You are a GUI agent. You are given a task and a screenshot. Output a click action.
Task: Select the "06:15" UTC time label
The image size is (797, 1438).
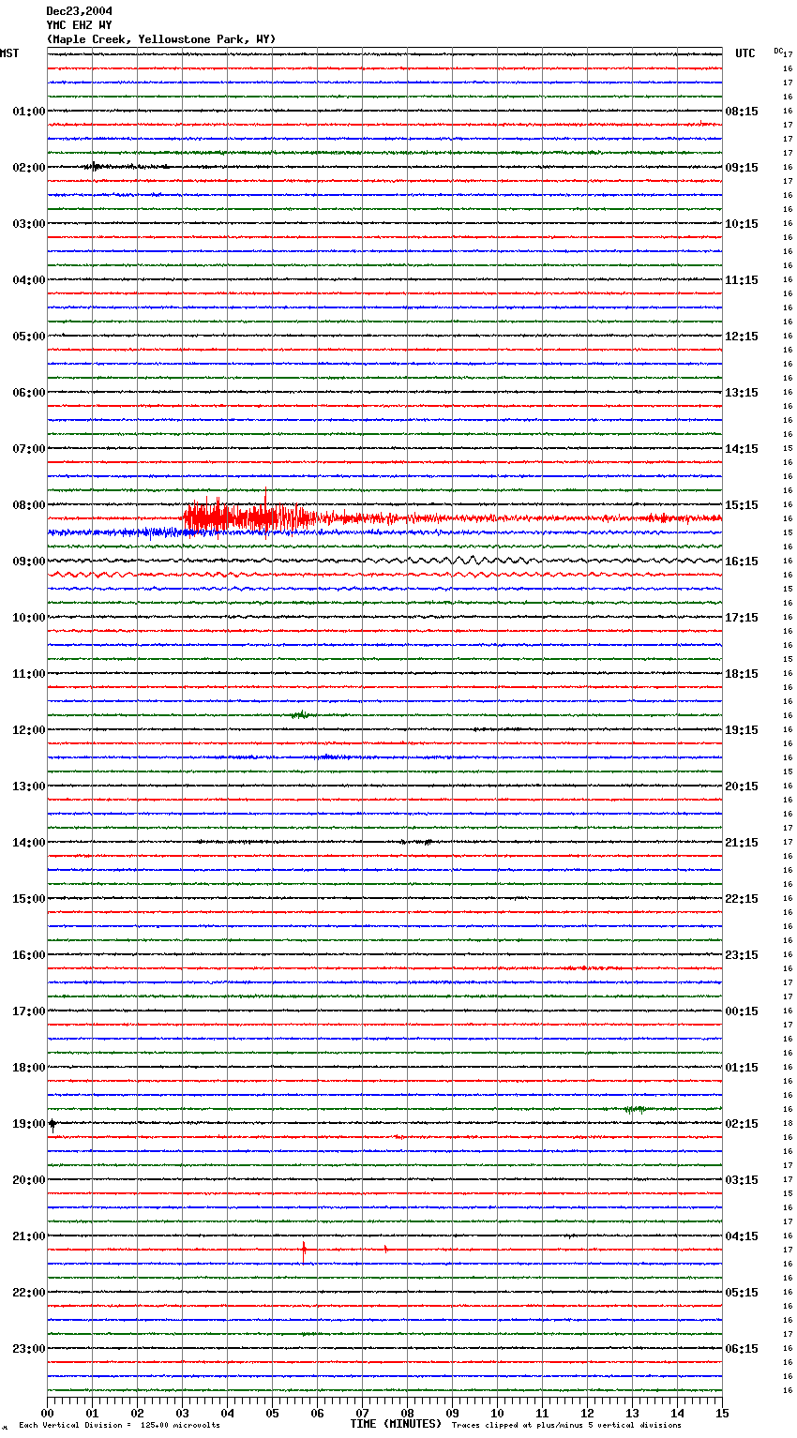coord(742,1349)
